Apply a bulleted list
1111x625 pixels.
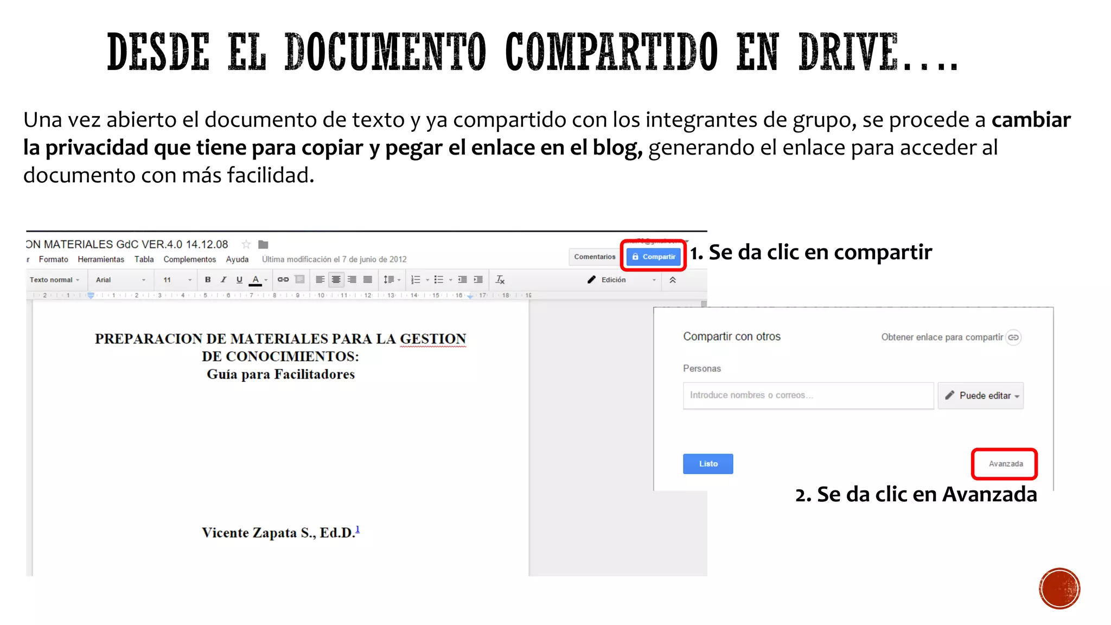coord(439,280)
